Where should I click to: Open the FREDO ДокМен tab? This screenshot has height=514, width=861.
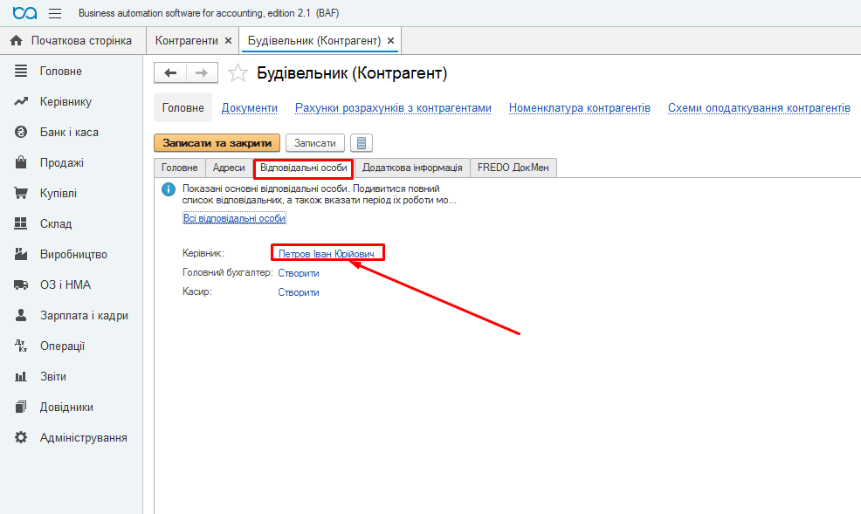[513, 168]
